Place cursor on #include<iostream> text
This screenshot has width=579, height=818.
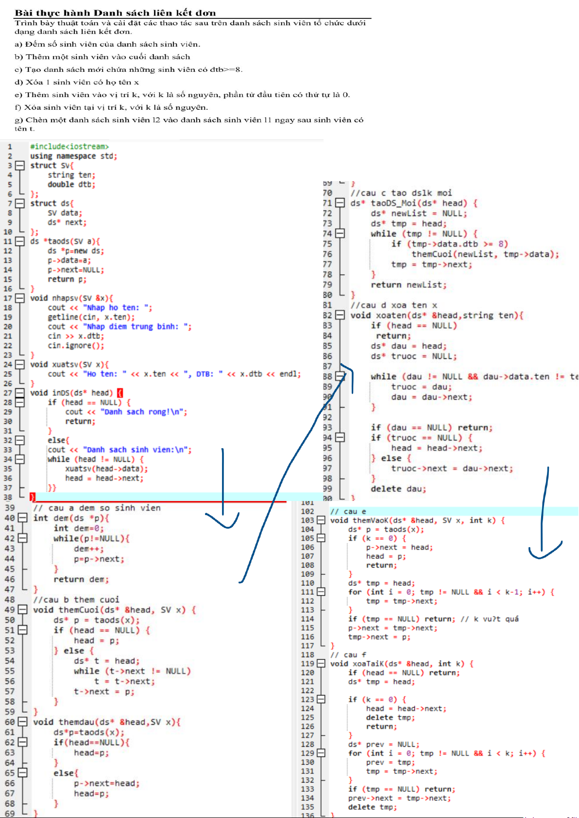(x=69, y=147)
